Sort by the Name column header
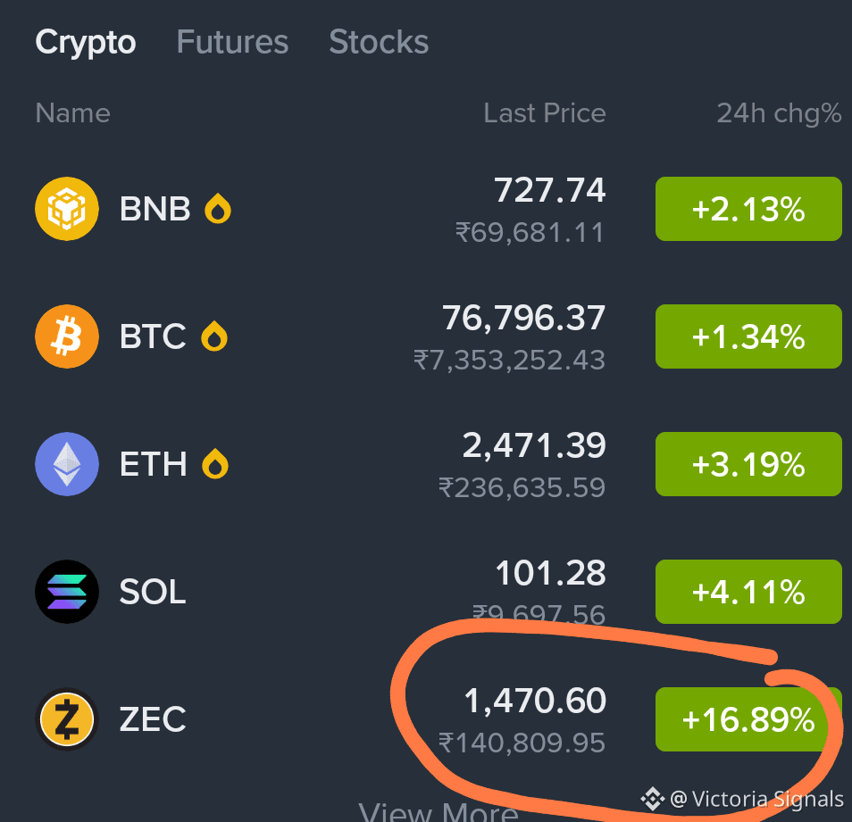The width and height of the screenshot is (852, 822). [73, 113]
